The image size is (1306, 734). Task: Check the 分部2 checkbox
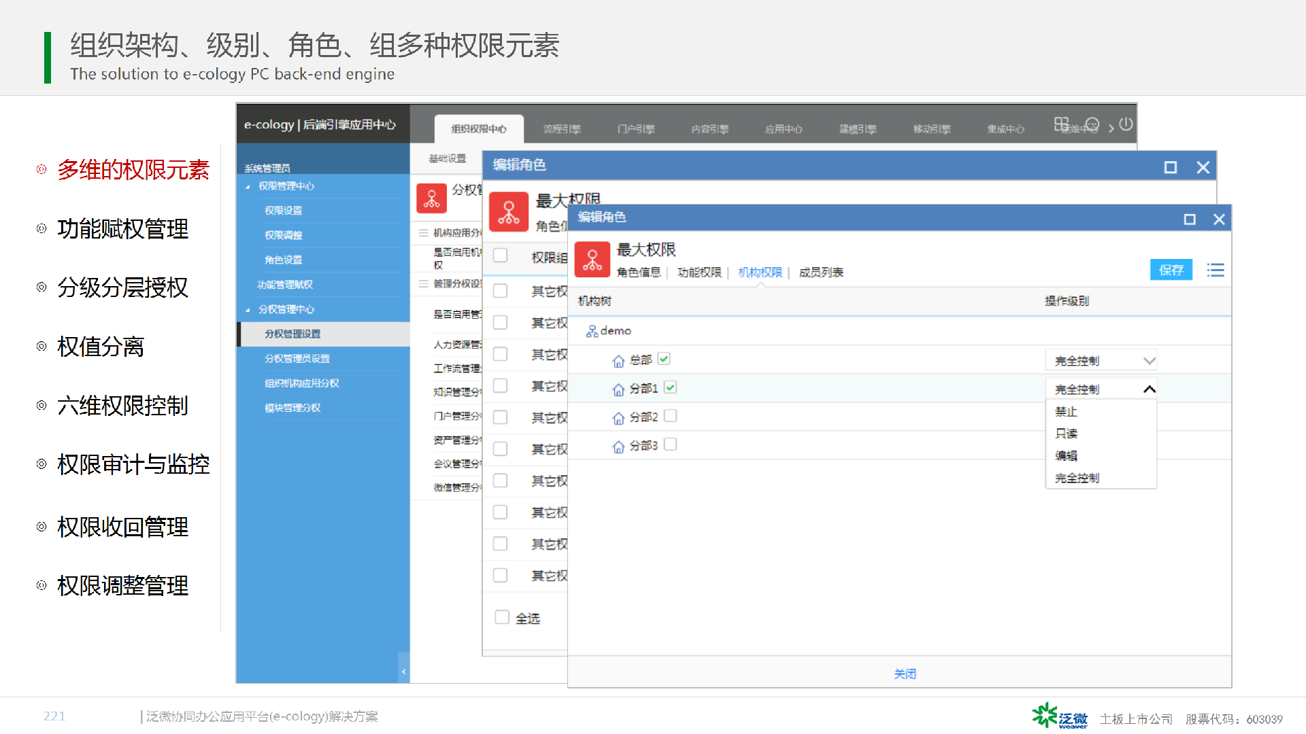tap(670, 416)
